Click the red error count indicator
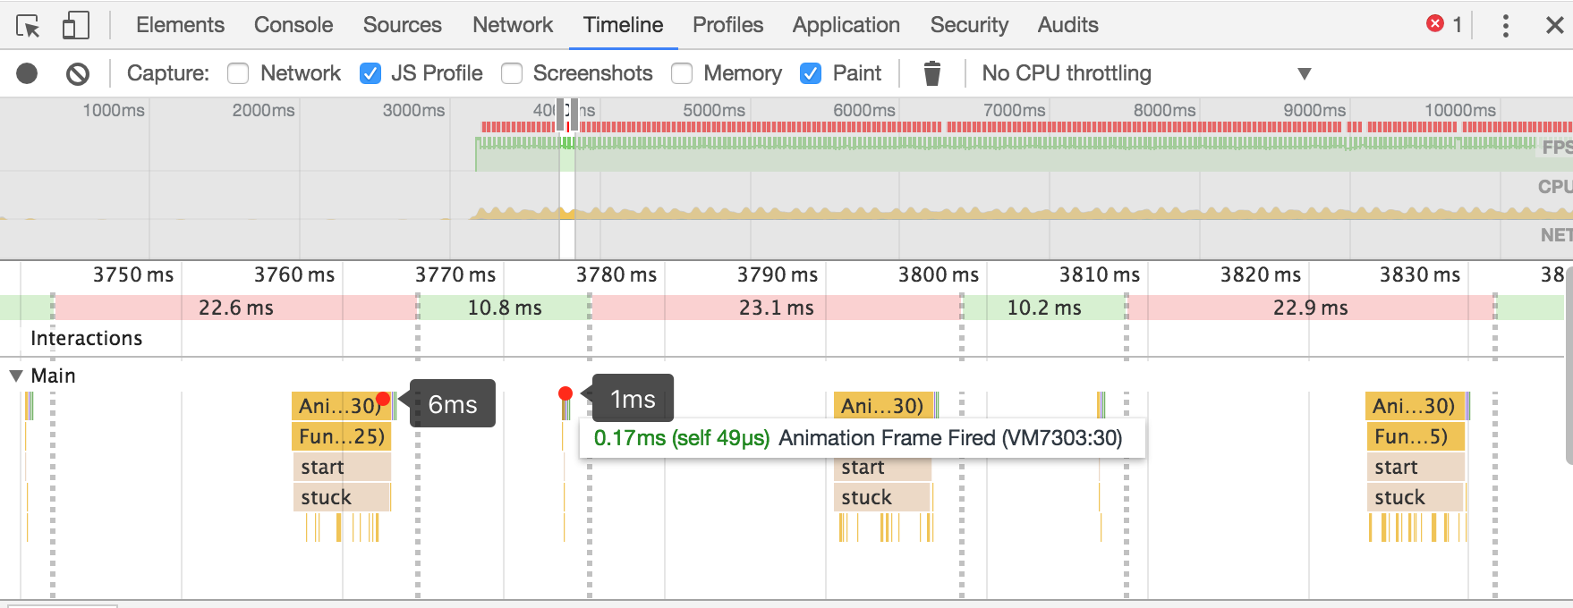This screenshot has width=1573, height=608. [x=1444, y=24]
